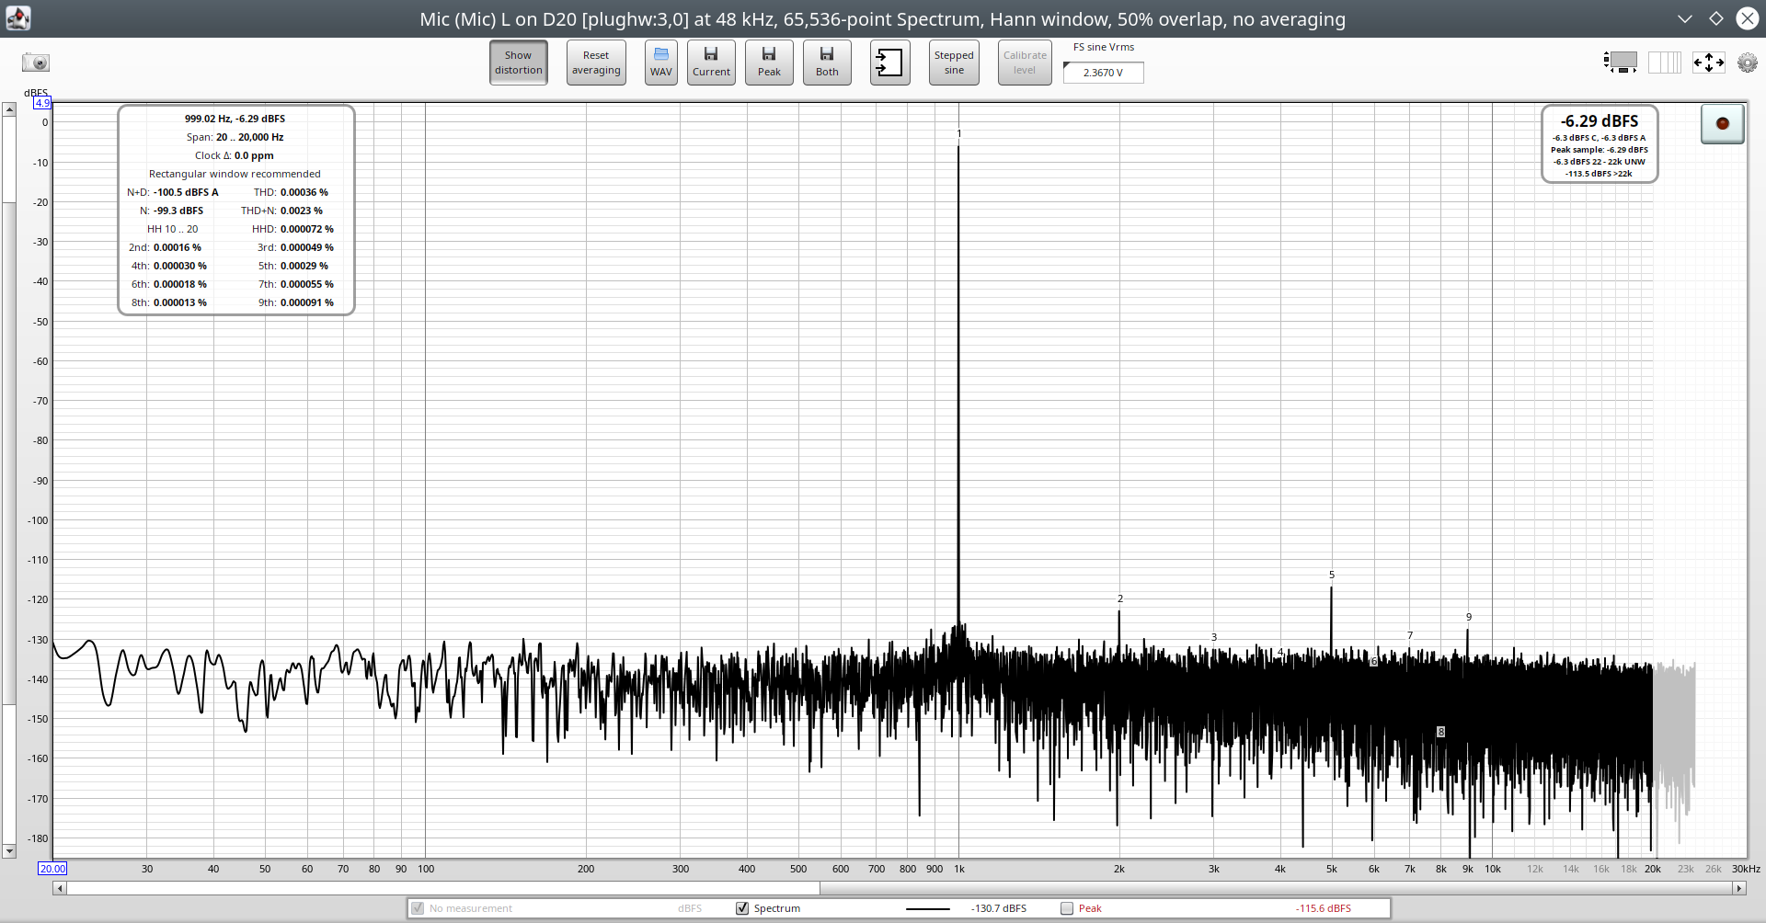Click the horizontal scrollbar right arrow

coord(1739,888)
